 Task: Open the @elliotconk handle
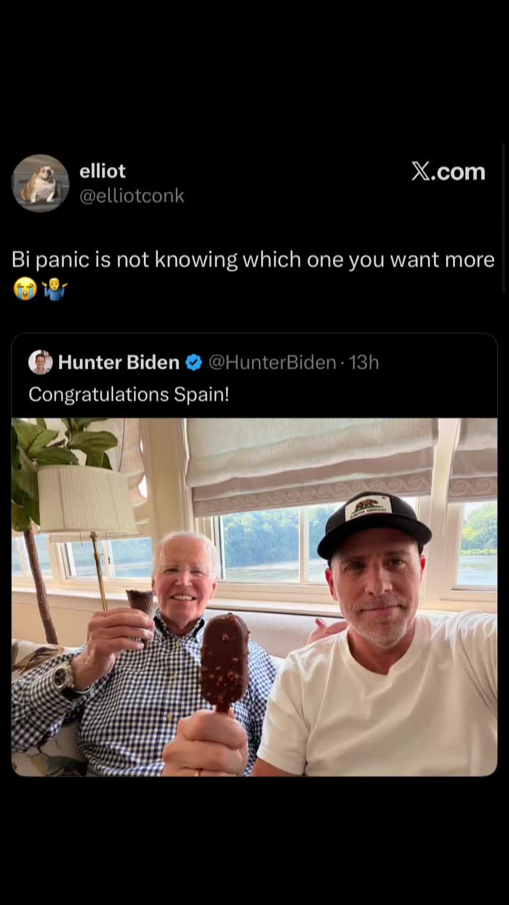pyautogui.click(x=132, y=196)
